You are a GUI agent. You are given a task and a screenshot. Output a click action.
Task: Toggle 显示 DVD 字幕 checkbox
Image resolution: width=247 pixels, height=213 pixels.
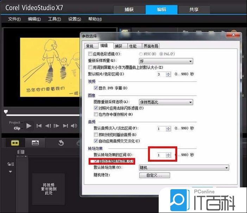coord(96,88)
